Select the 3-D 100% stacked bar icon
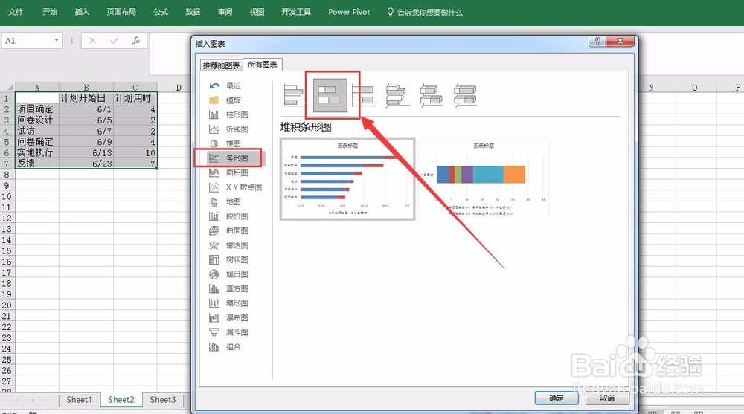This screenshot has width=744, height=414. pyautogui.click(x=465, y=95)
